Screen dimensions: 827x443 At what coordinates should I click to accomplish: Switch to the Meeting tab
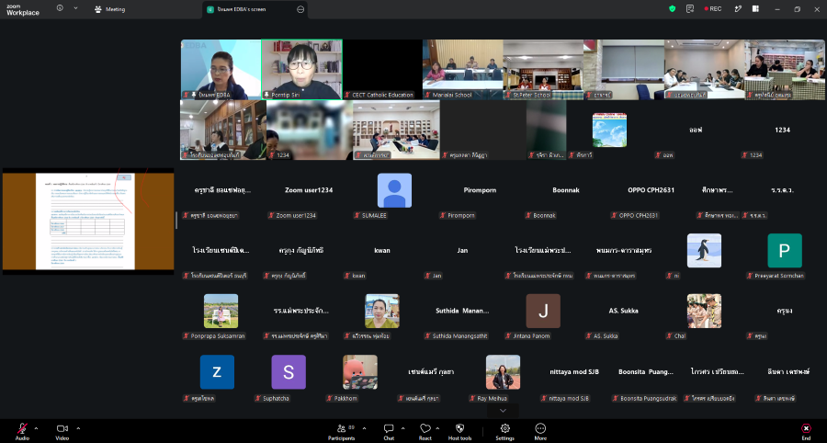click(109, 9)
